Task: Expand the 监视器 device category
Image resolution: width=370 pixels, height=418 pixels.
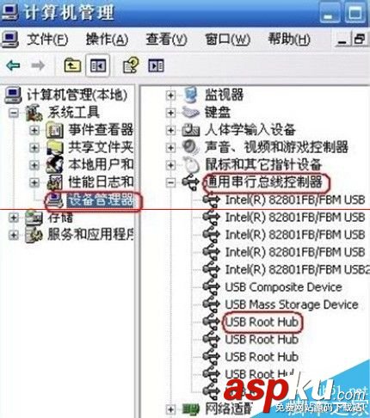Action: coord(170,95)
